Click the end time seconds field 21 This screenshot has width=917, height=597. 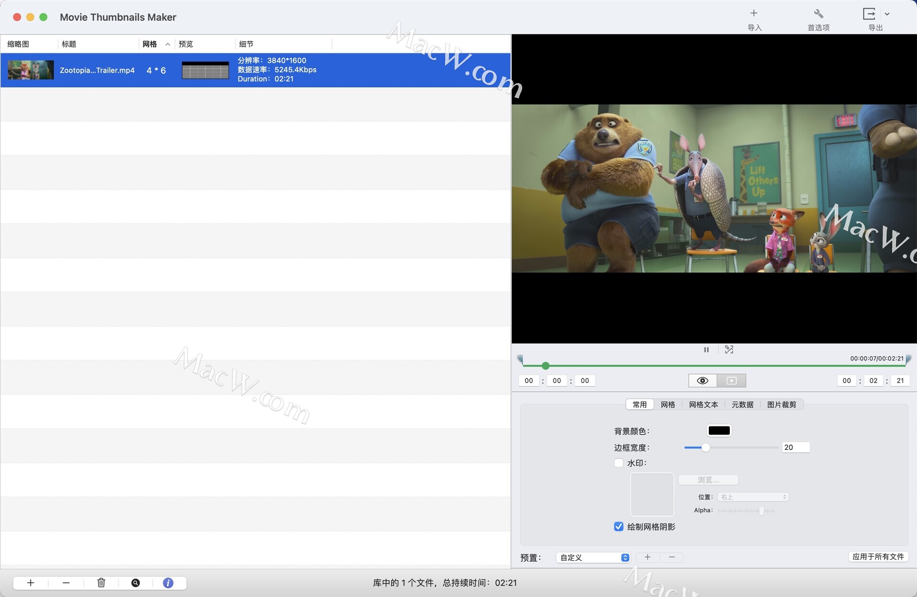click(x=900, y=381)
